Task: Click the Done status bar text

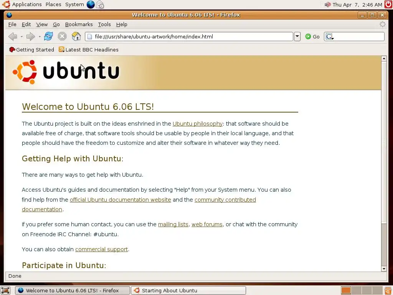Action: pyautogui.click(x=15, y=276)
